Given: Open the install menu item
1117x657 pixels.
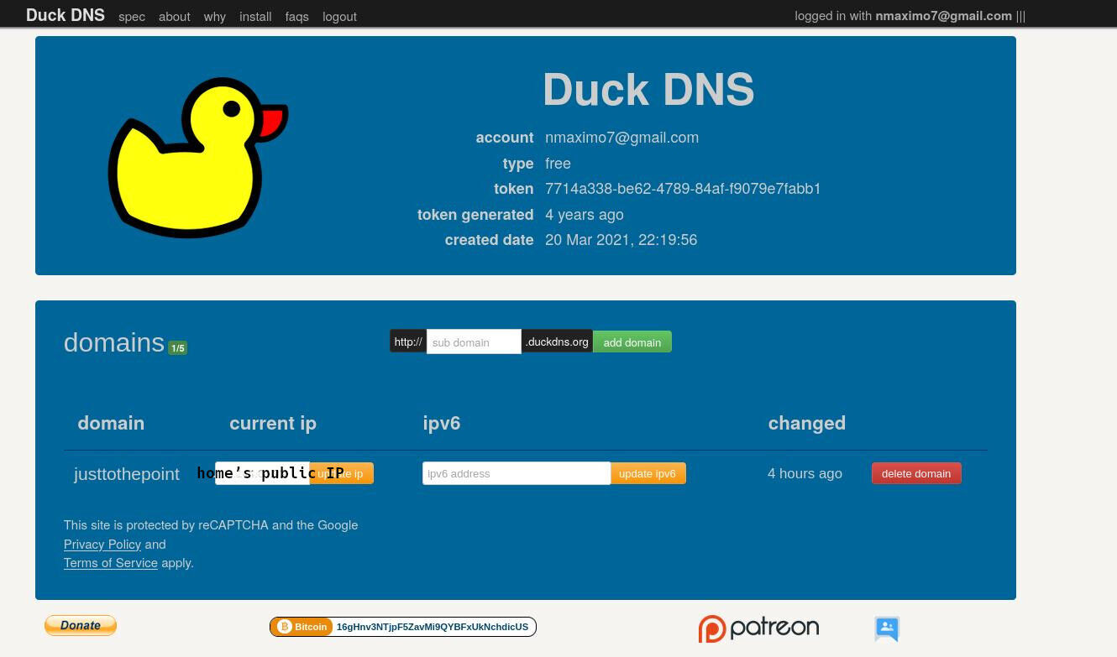Looking at the screenshot, I should (255, 17).
